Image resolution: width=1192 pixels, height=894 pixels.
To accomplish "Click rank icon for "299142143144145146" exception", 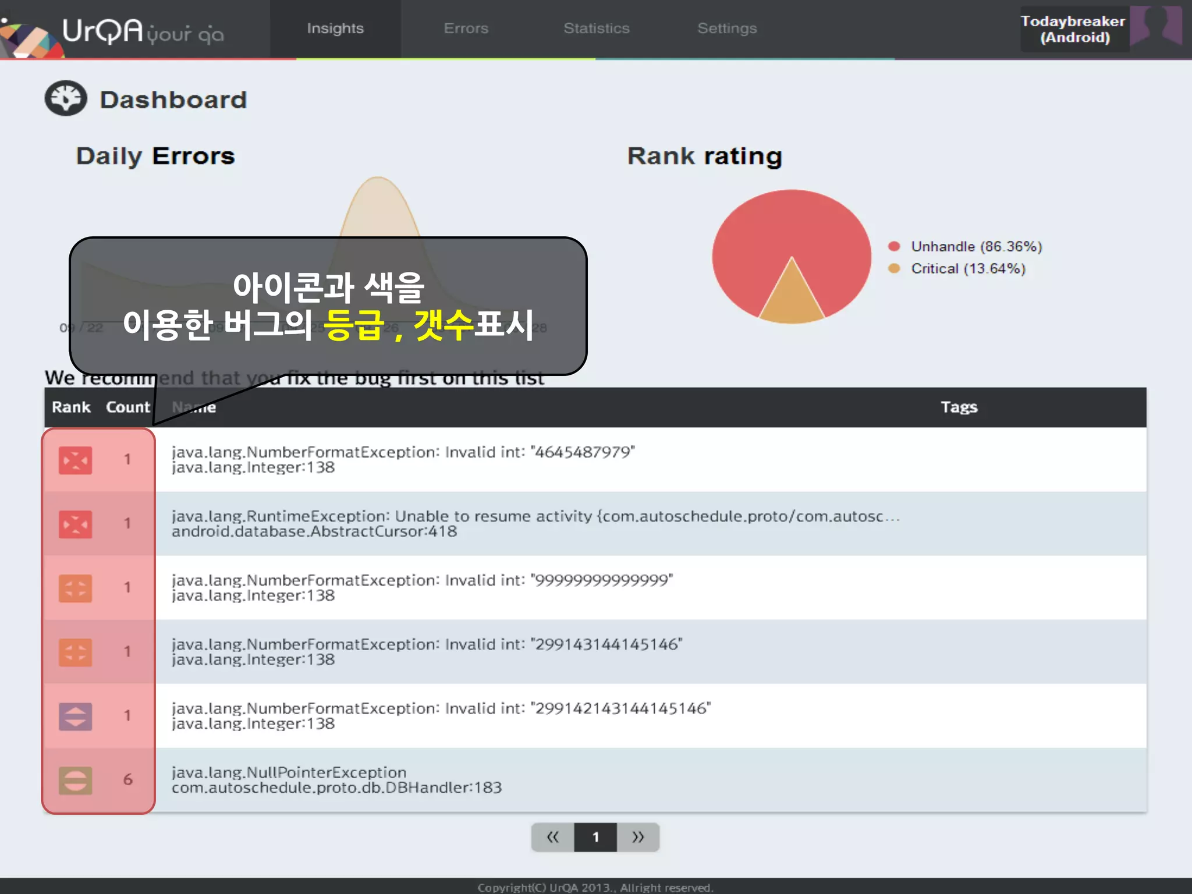I will [x=75, y=716].
